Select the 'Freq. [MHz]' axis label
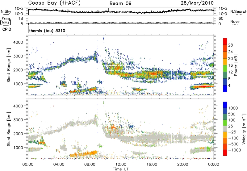Viewport: 247px width, 171px height. pyautogui.click(x=6, y=21)
